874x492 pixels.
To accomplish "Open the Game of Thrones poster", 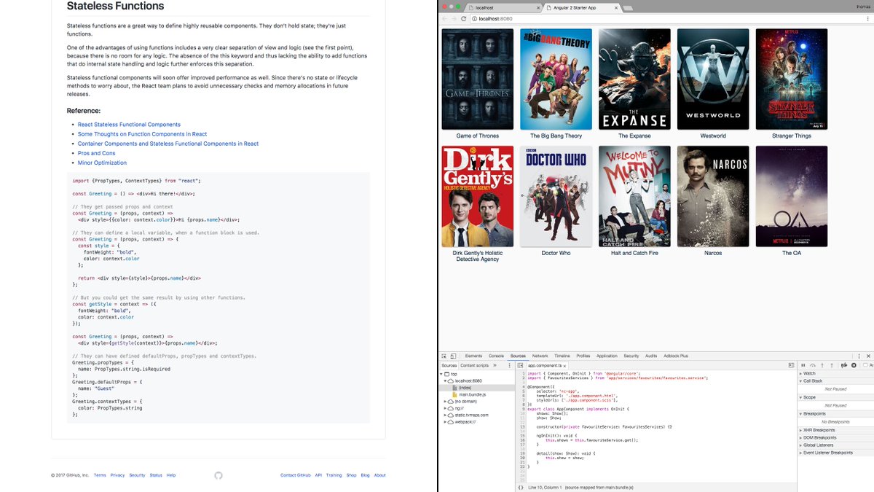I will coord(478,79).
